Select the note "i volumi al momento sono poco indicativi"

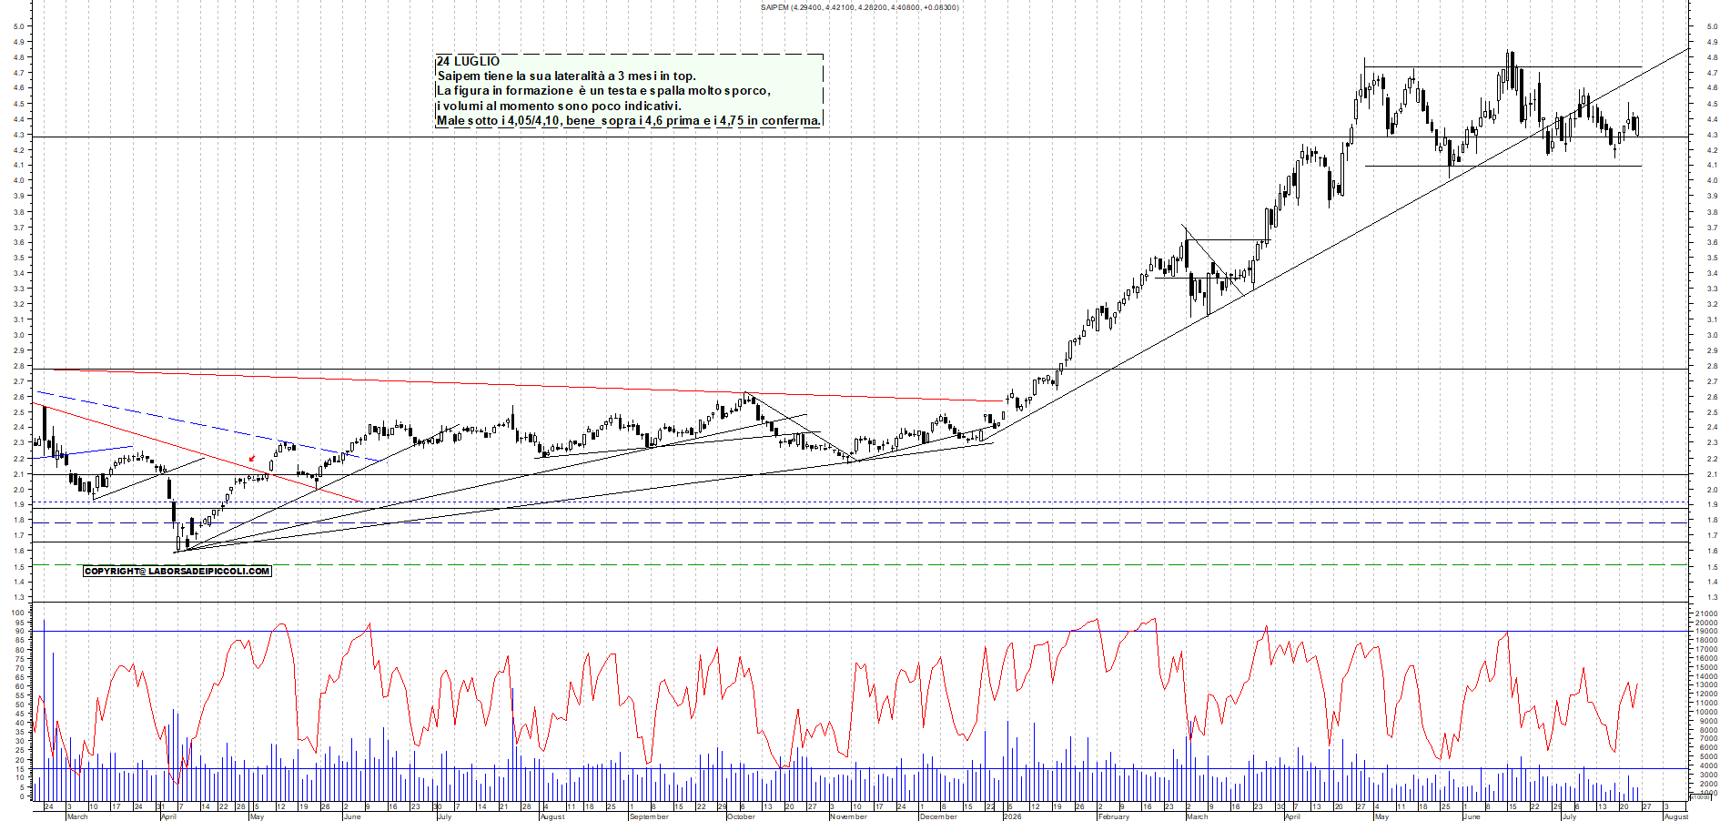pos(559,106)
